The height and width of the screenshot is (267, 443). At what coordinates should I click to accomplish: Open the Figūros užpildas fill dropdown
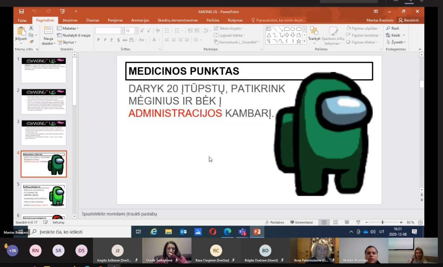point(363,28)
